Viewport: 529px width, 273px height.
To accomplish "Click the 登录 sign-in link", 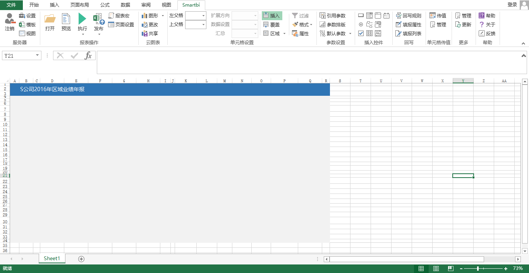I will (x=512, y=4).
